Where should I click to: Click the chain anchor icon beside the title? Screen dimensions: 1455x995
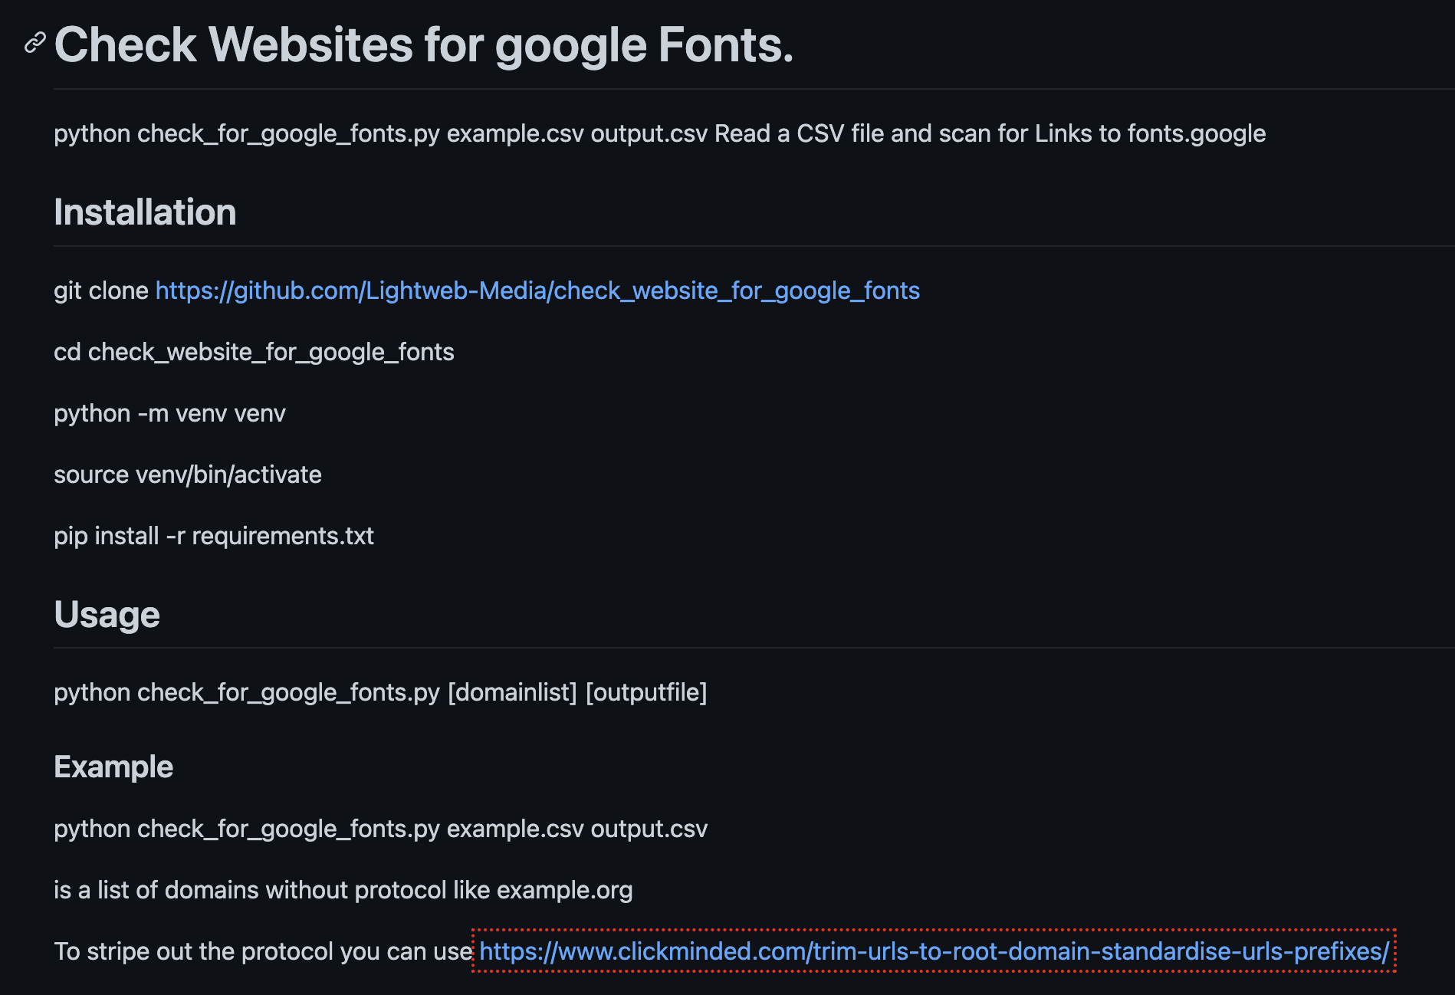(x=34, y=44)
